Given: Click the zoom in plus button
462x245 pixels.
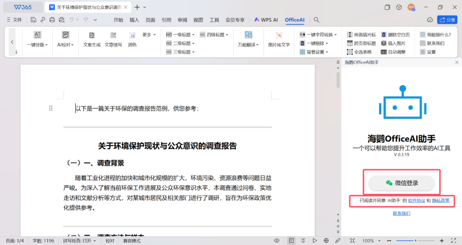Looking at the screenshot, I should pyautogui.click(x=441, y=241).
